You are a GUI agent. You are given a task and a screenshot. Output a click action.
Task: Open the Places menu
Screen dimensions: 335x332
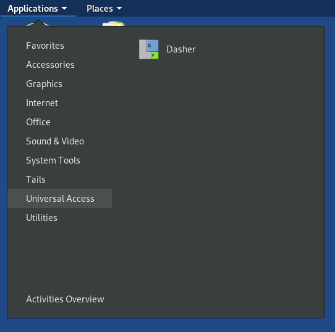coord(104,9)
